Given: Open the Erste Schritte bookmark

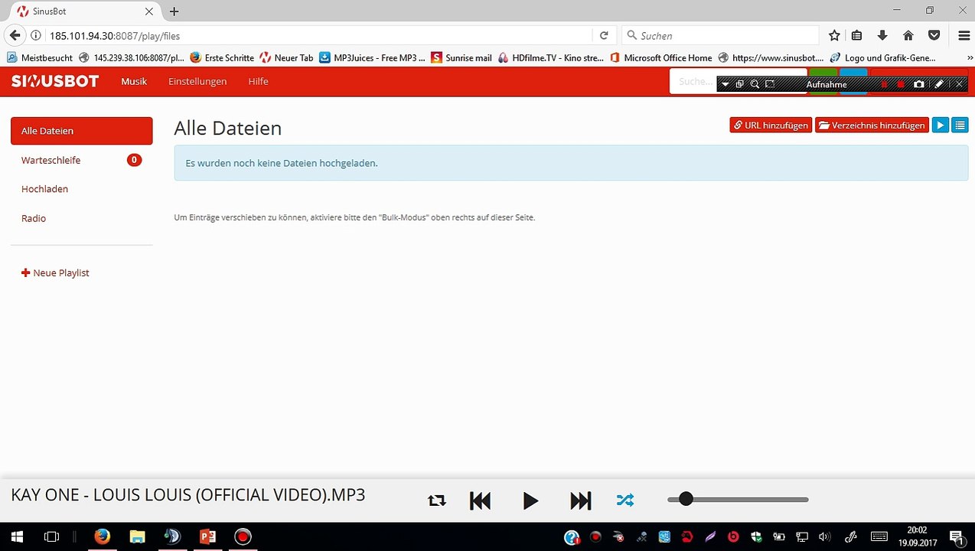Looking at the screenshot, I should point(221,57).
